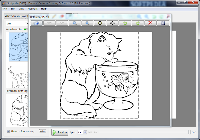Click the 2/2 step counter text
200x140 pixels.
point(194,132)
